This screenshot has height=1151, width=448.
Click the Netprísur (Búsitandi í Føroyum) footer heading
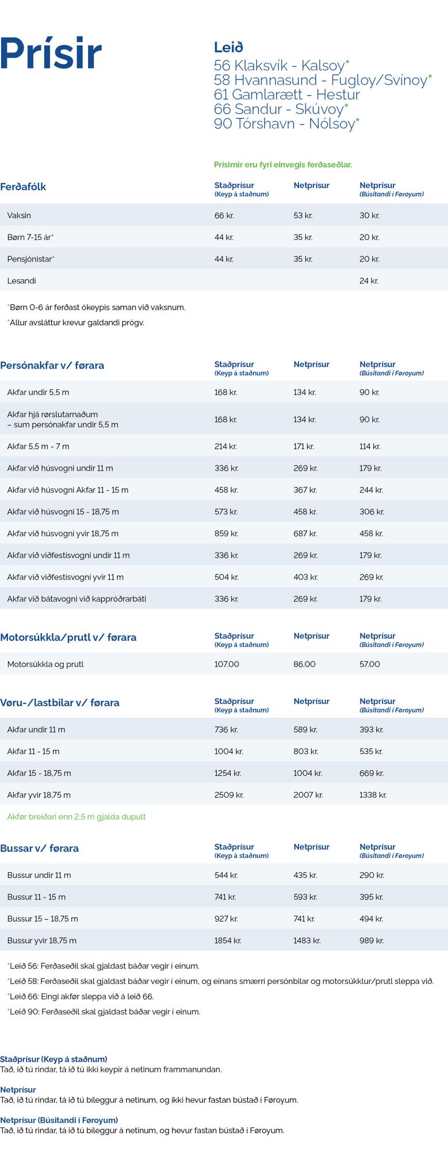(59, 1120)
